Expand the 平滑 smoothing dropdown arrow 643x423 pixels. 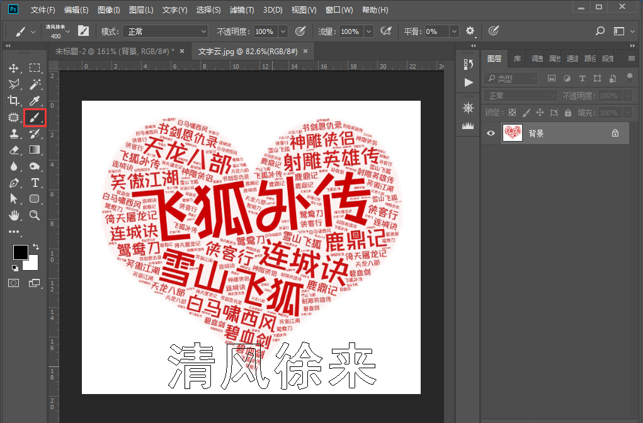click(x=454, y=31)
